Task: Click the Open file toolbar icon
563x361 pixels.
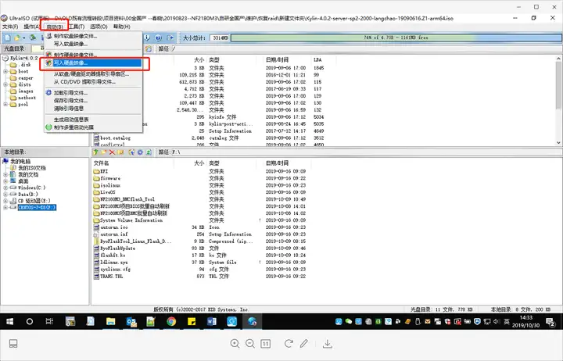Action: [x=17, y=38]
